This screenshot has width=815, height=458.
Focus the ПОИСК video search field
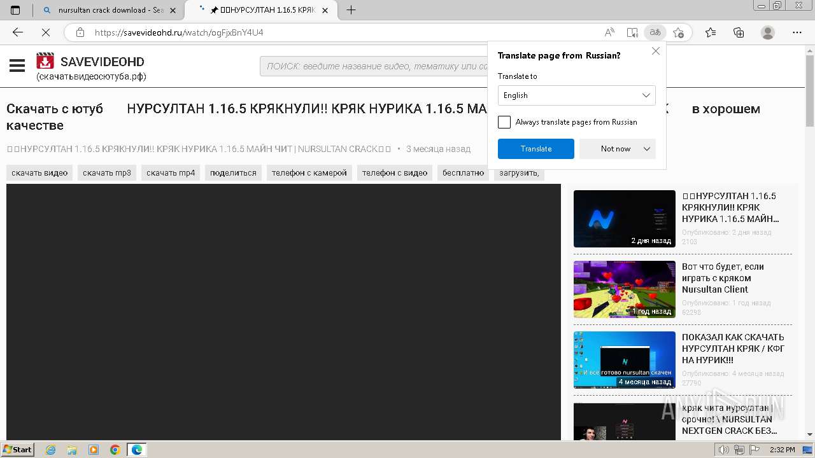coord(374,66)
